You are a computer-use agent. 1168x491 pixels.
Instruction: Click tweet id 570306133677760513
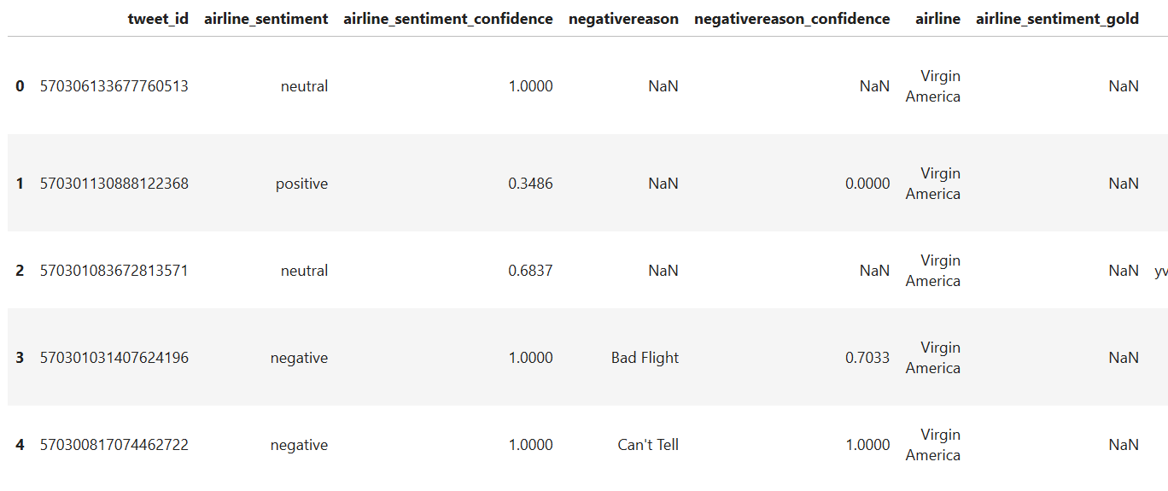[114, 86]
